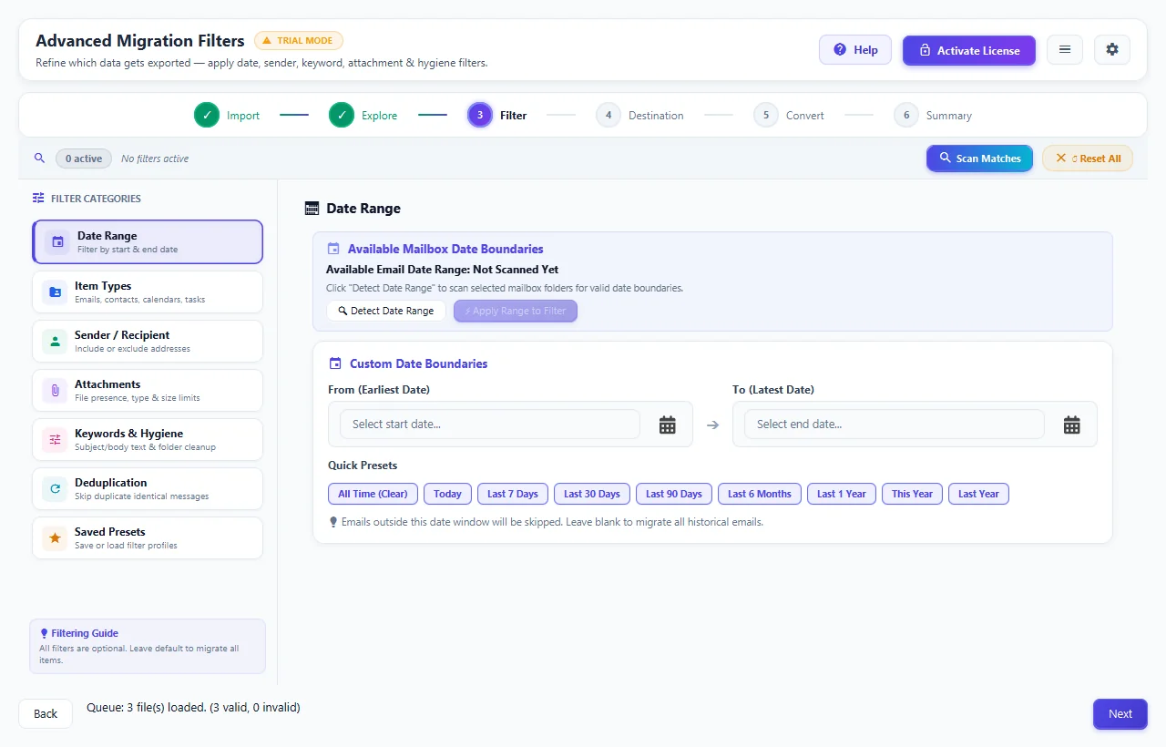Click the search icon beside the active filters count

(39, 159)
